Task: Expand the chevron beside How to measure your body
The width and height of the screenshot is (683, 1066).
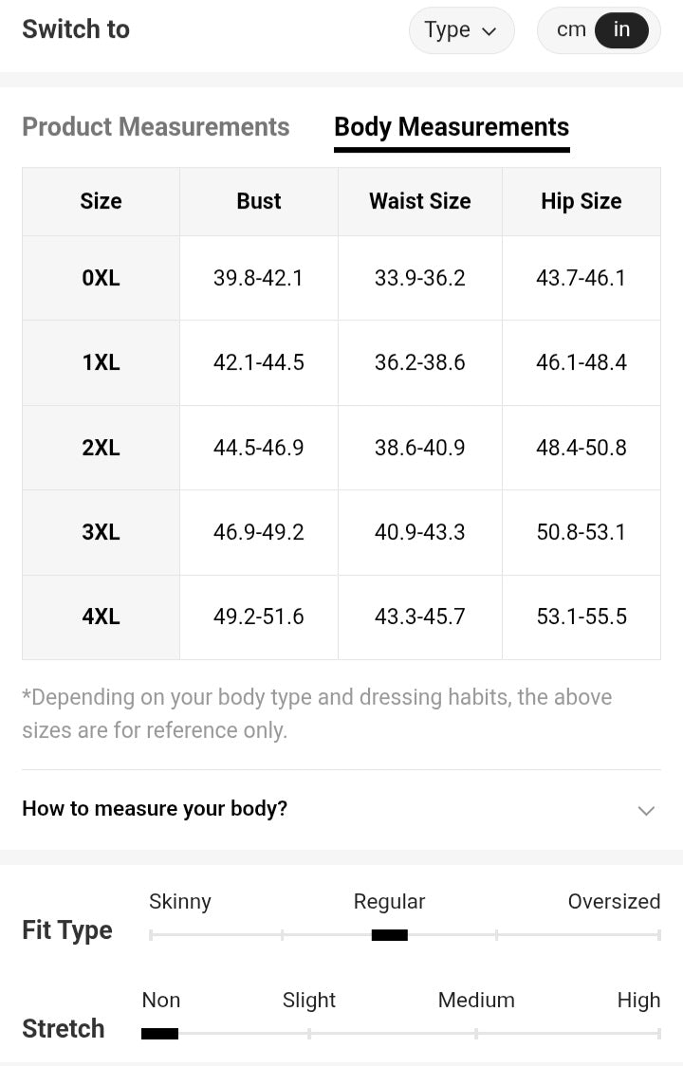Action: (646, 810)
